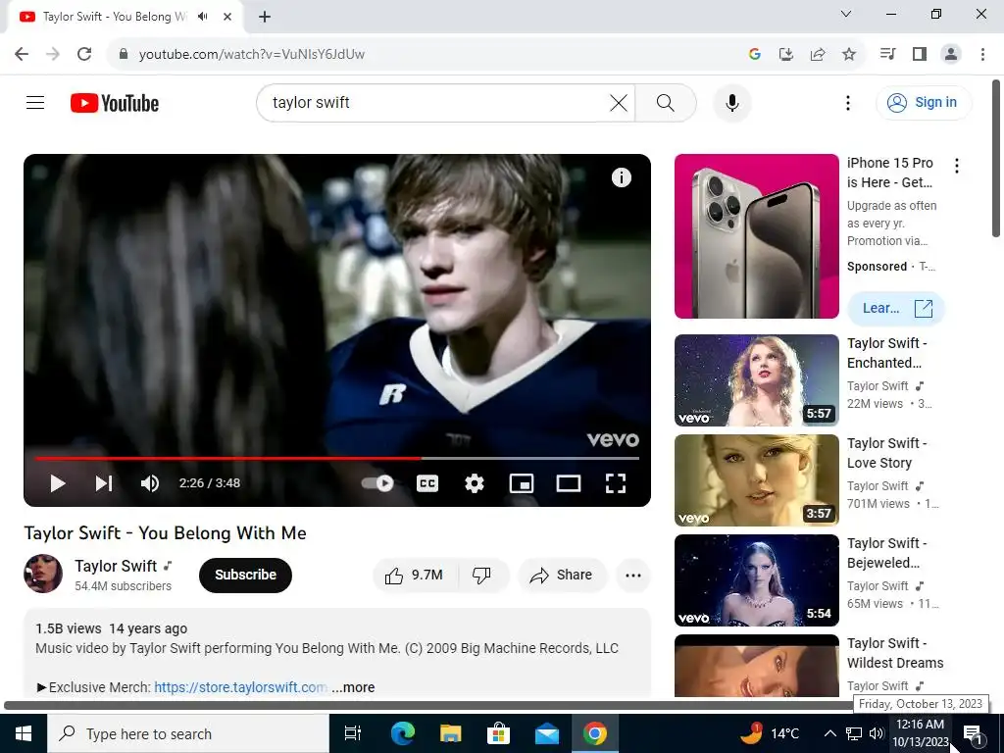Expand description with ...more

(x=353, y=687)
